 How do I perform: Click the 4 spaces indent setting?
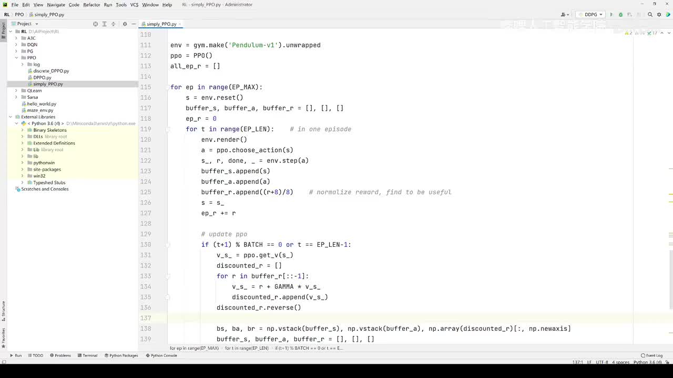click(x=620, y=362)
